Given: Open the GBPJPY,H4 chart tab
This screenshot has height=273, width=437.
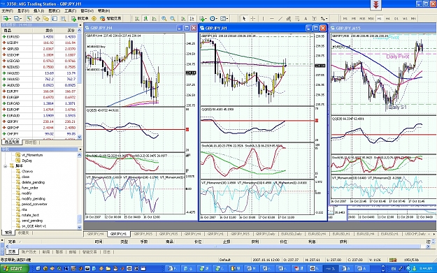Looking at the screenshot, I should click(95, 234).
